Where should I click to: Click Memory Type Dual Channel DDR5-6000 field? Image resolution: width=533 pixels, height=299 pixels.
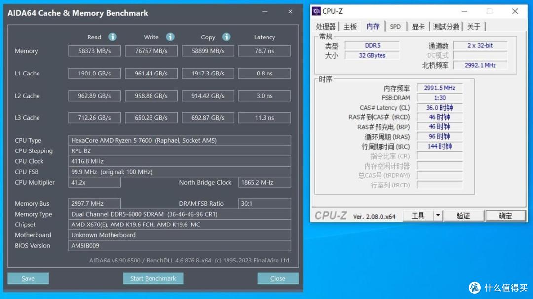pos(180,214)
